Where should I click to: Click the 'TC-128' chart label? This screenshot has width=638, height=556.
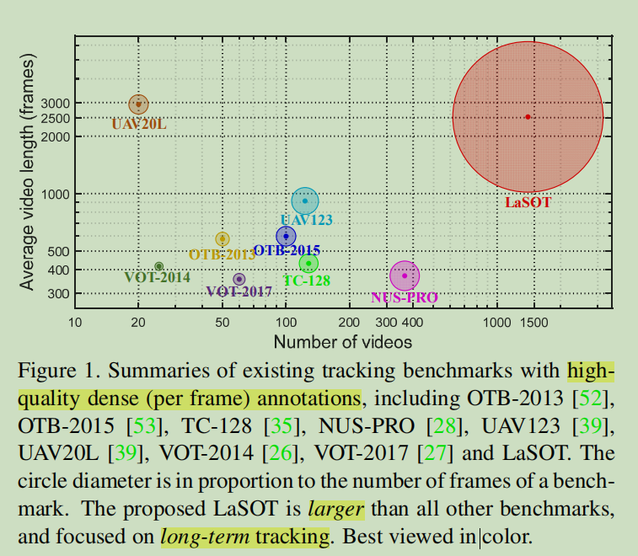click(307, 281)
